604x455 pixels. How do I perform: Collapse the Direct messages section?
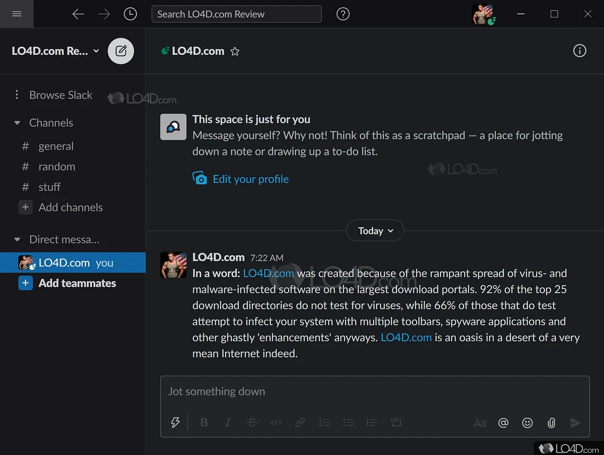(x=17, y=240)
